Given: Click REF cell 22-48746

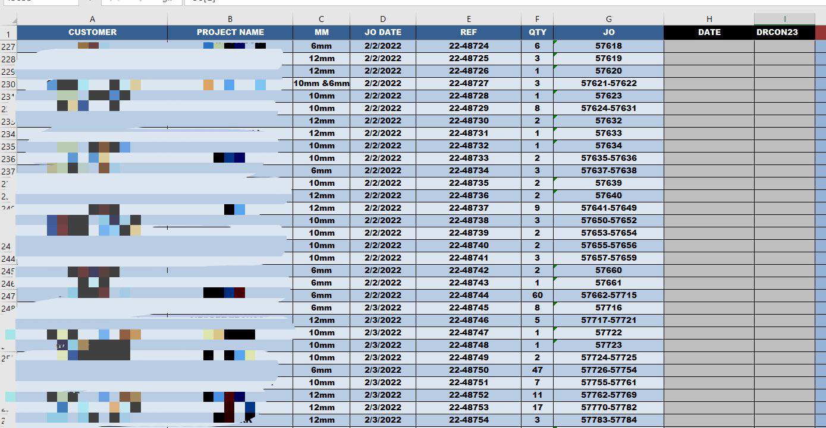Looking at the screenshot, I should pyautogui.click(x=469, y=320).
